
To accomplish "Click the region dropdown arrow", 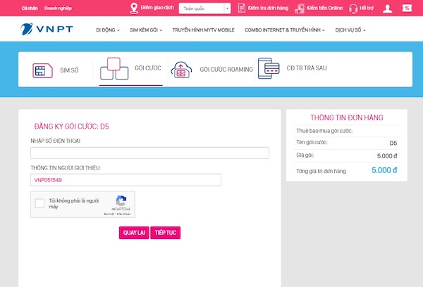I will point(227,8).
